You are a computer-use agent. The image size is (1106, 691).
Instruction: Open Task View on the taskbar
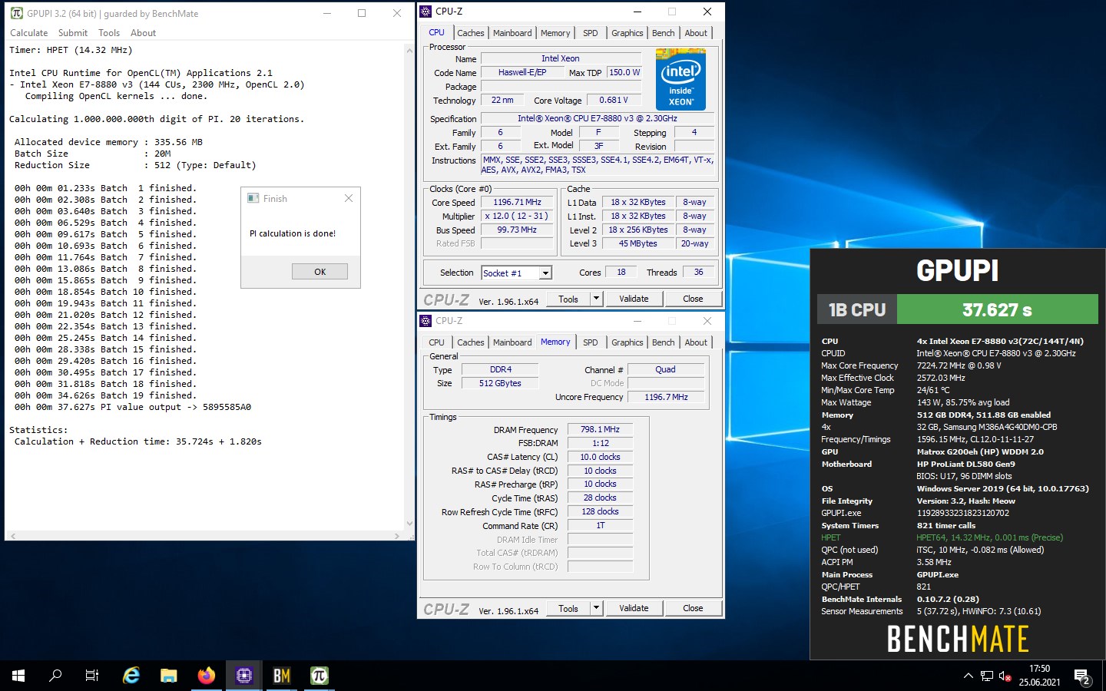coord(92,676)
